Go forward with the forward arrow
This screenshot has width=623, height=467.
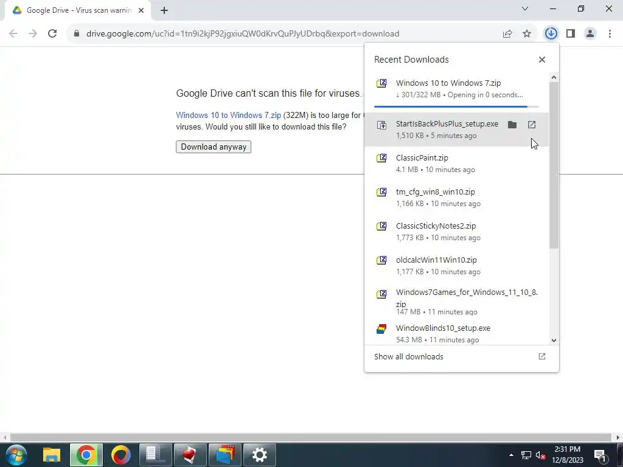[x=33, y=34]
